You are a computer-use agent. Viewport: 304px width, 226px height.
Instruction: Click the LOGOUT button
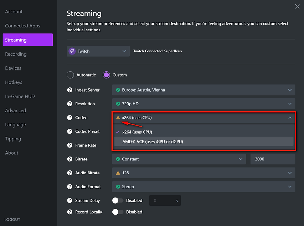tap(12, 220)
